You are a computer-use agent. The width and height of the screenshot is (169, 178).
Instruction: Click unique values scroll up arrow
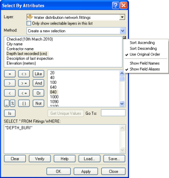122,74
